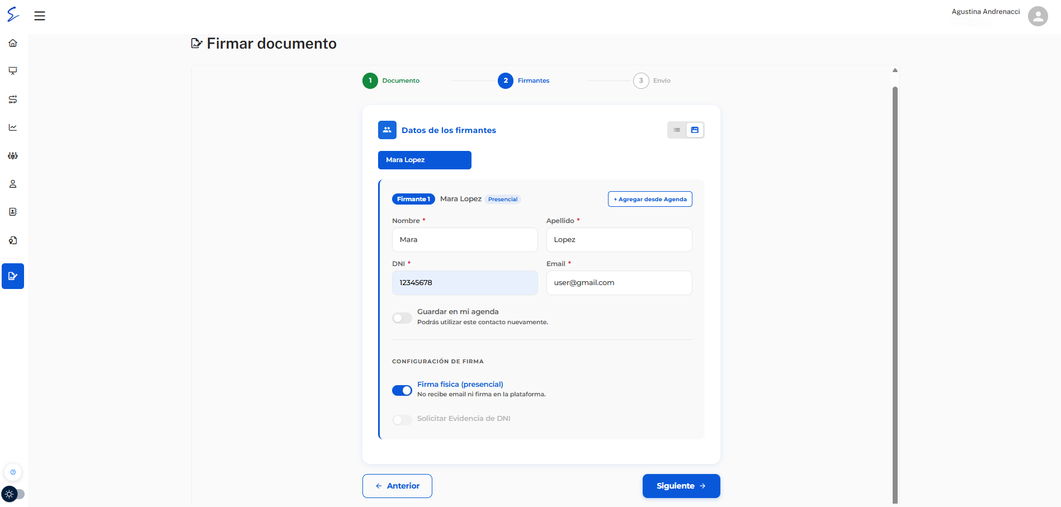Click the vertical scrollbar thumb
Screen dimensions: 1061x507
[x=895, y=295]
